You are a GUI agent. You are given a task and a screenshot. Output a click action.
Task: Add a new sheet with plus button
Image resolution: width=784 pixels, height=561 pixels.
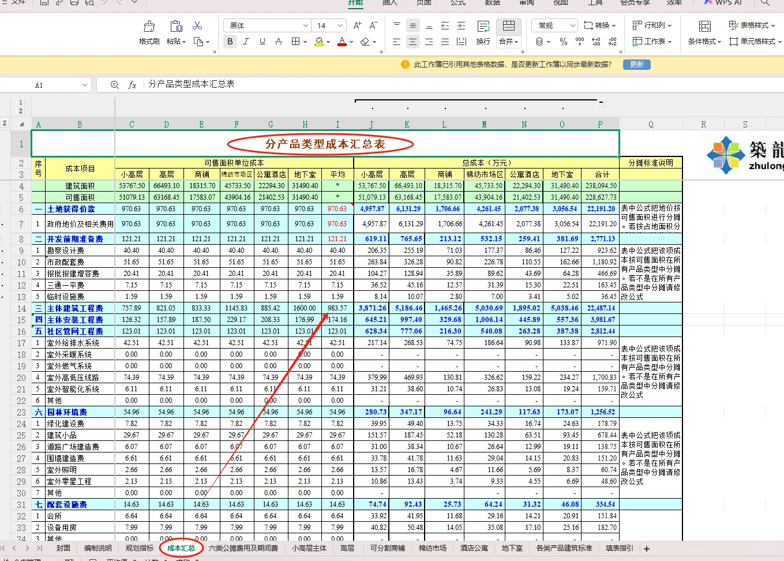(647, 549)
